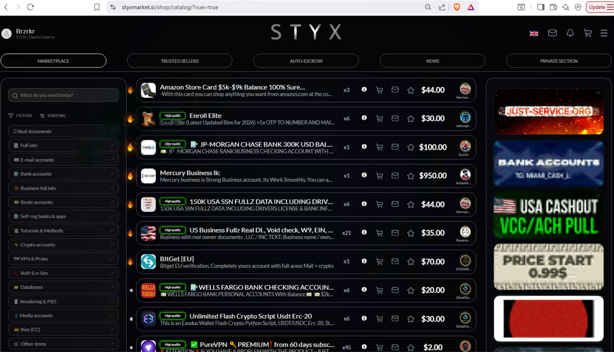The width and height of the screenshot is (614, 352).
Task: Toggle favorite star on JP-MORGAN CHASE row
Action: tap(411, 147)
